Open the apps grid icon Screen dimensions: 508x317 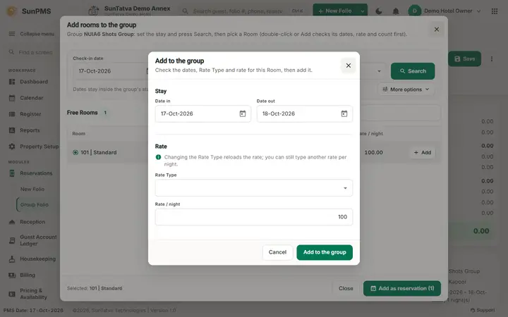click(x=495, y=11)
